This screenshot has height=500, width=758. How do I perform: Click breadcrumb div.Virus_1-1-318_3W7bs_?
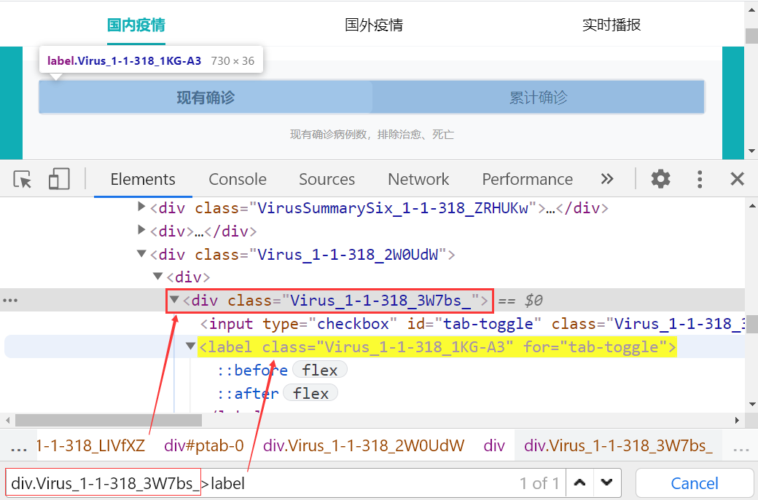point(618,445)
